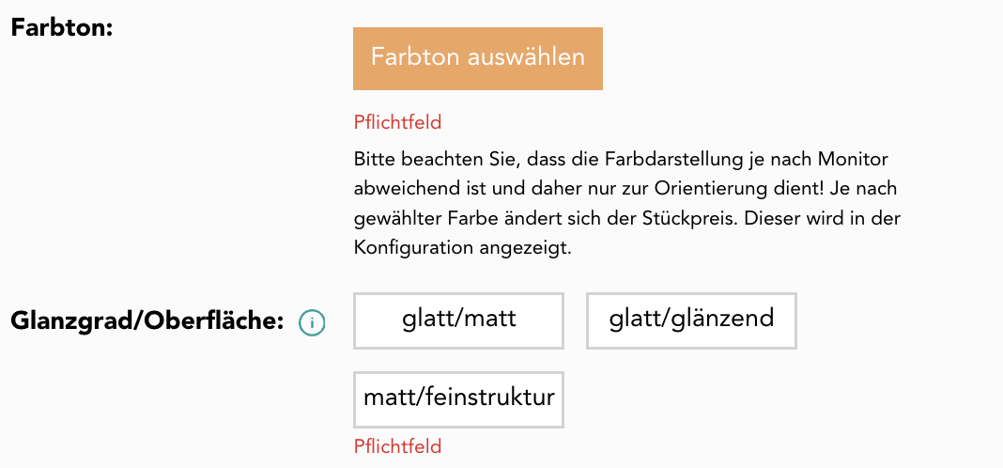Viewport: 1003px width, 468px height.
Task: Click the Glanzgrad/Oberfläche: label text
Action: pos(147,321)
